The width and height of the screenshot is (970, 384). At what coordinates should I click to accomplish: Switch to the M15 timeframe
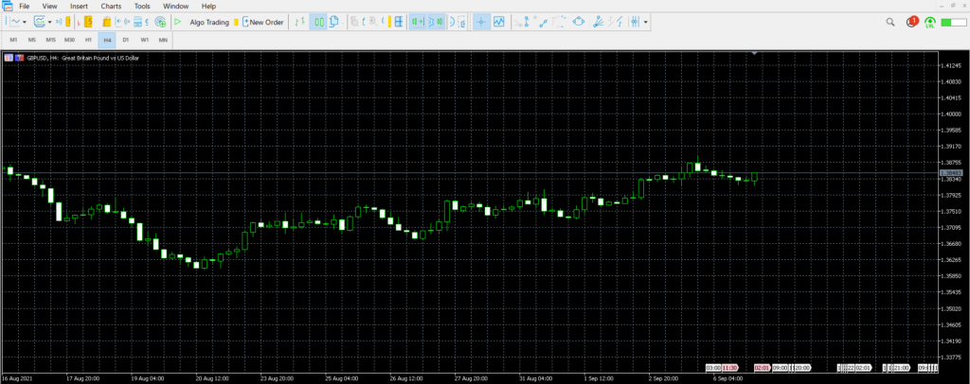point(51,40)
